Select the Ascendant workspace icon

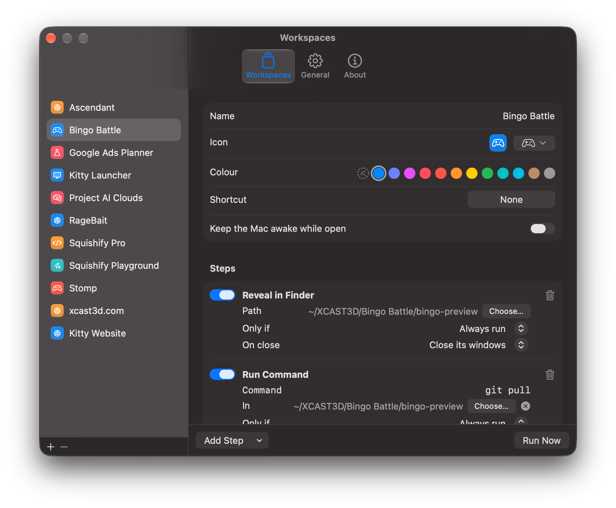coord(57,108)
